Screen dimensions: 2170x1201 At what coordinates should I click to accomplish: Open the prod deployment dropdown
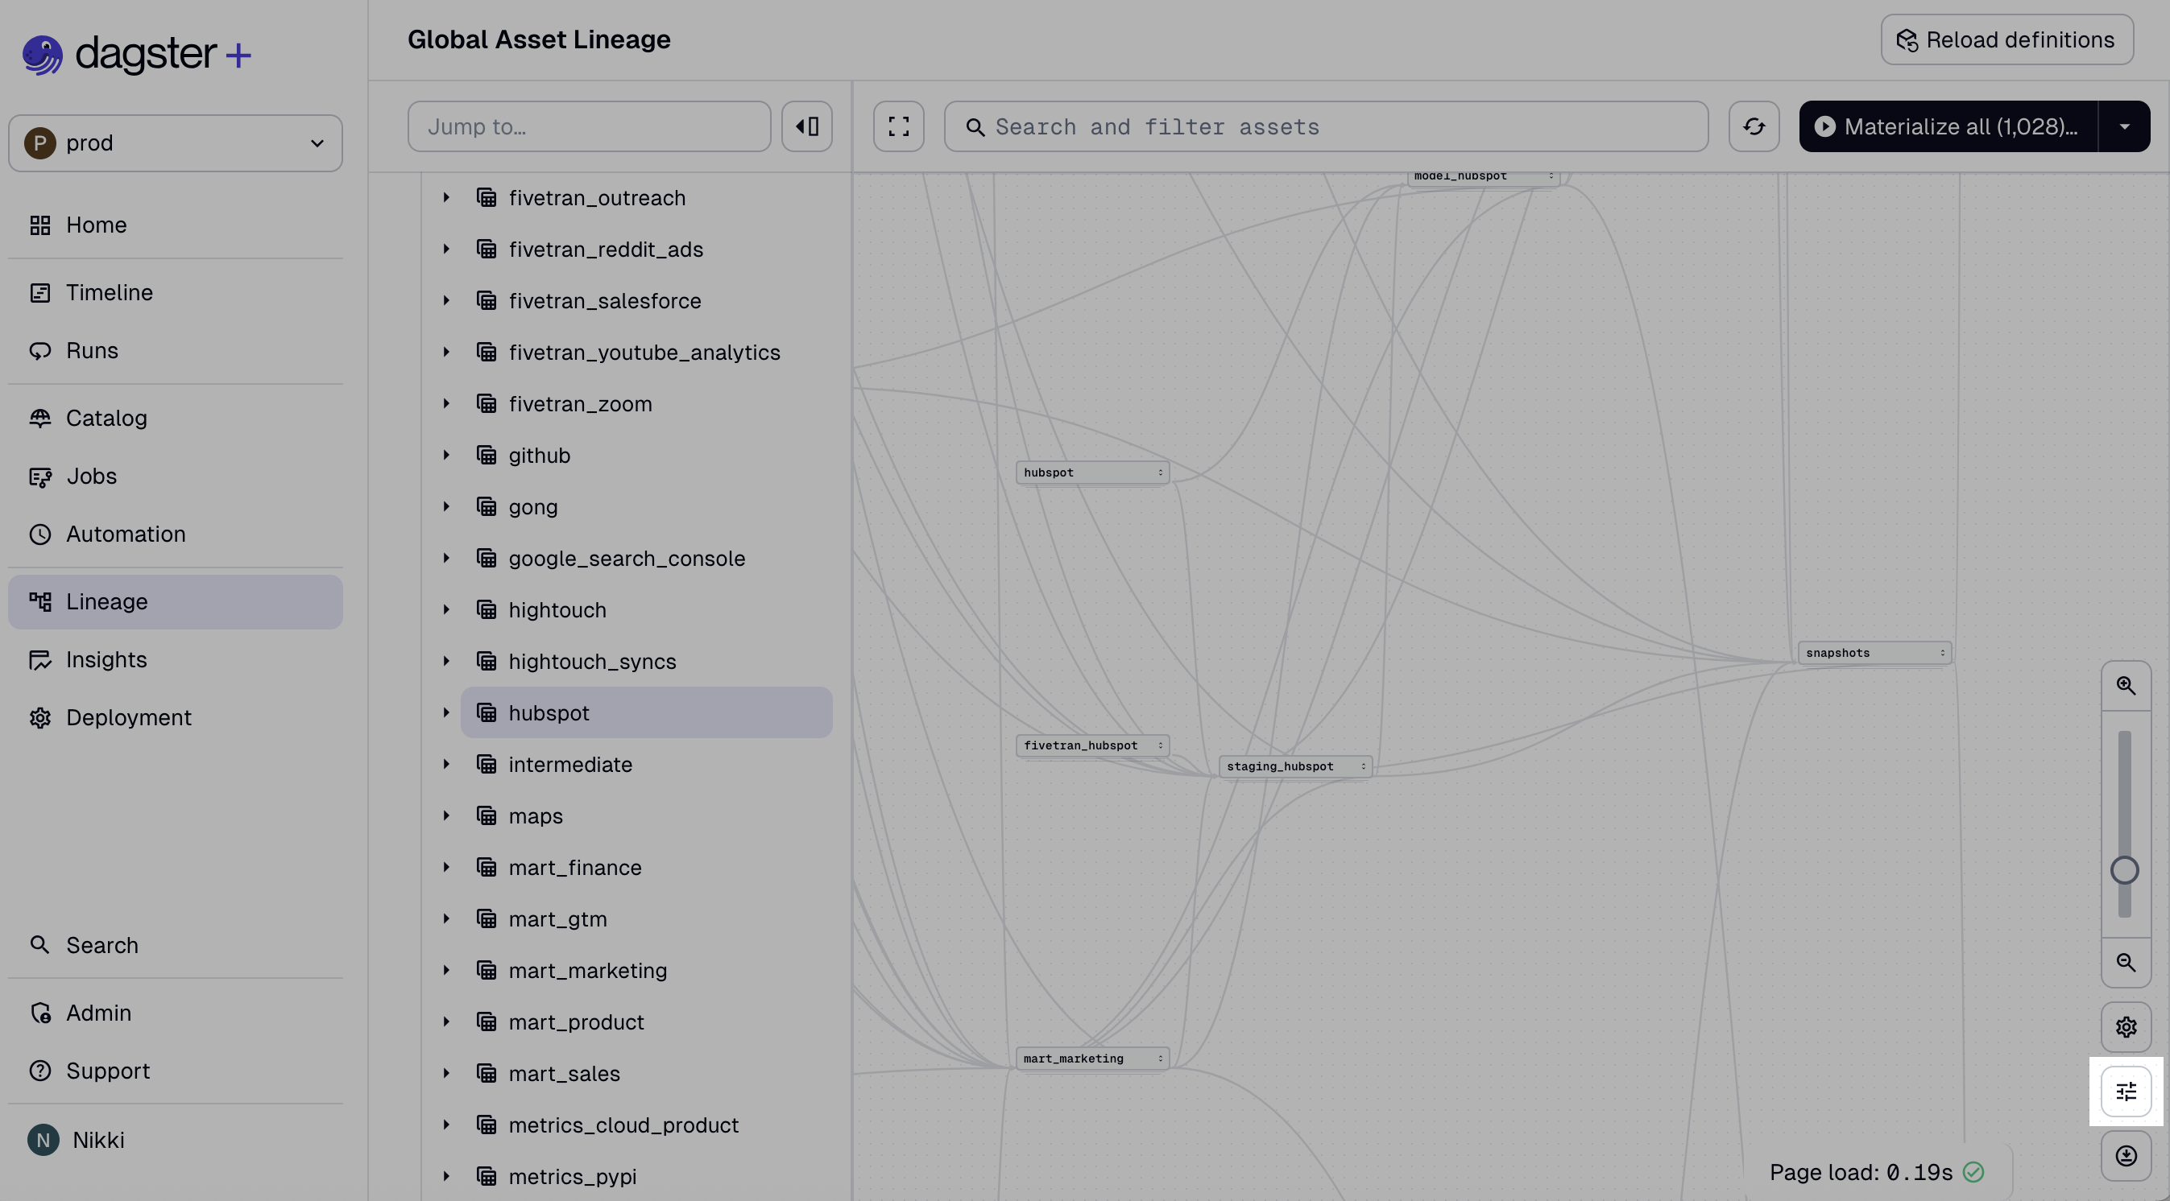coord(174,142)
